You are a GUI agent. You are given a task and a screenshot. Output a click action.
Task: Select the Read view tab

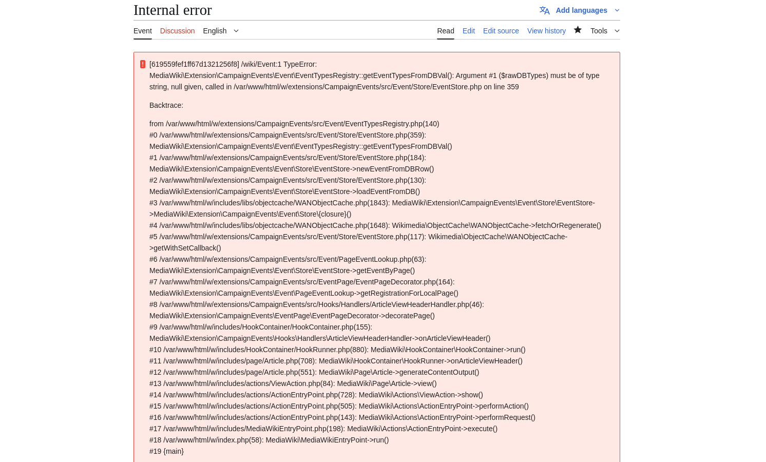[446, 31]
